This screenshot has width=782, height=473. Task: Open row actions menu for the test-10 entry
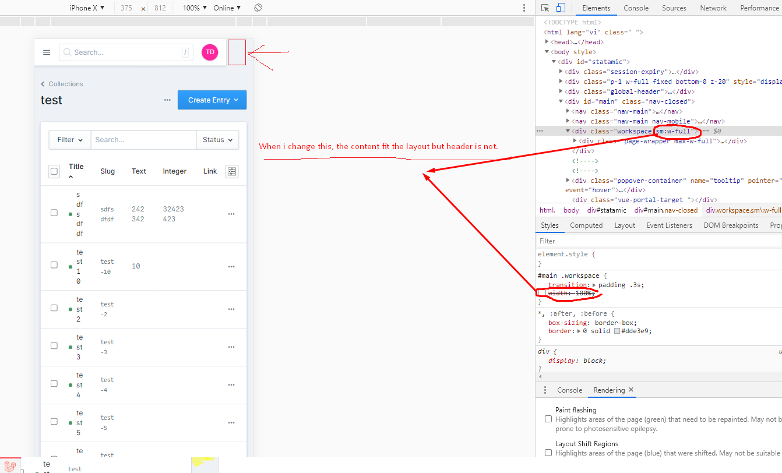[231, 267]
